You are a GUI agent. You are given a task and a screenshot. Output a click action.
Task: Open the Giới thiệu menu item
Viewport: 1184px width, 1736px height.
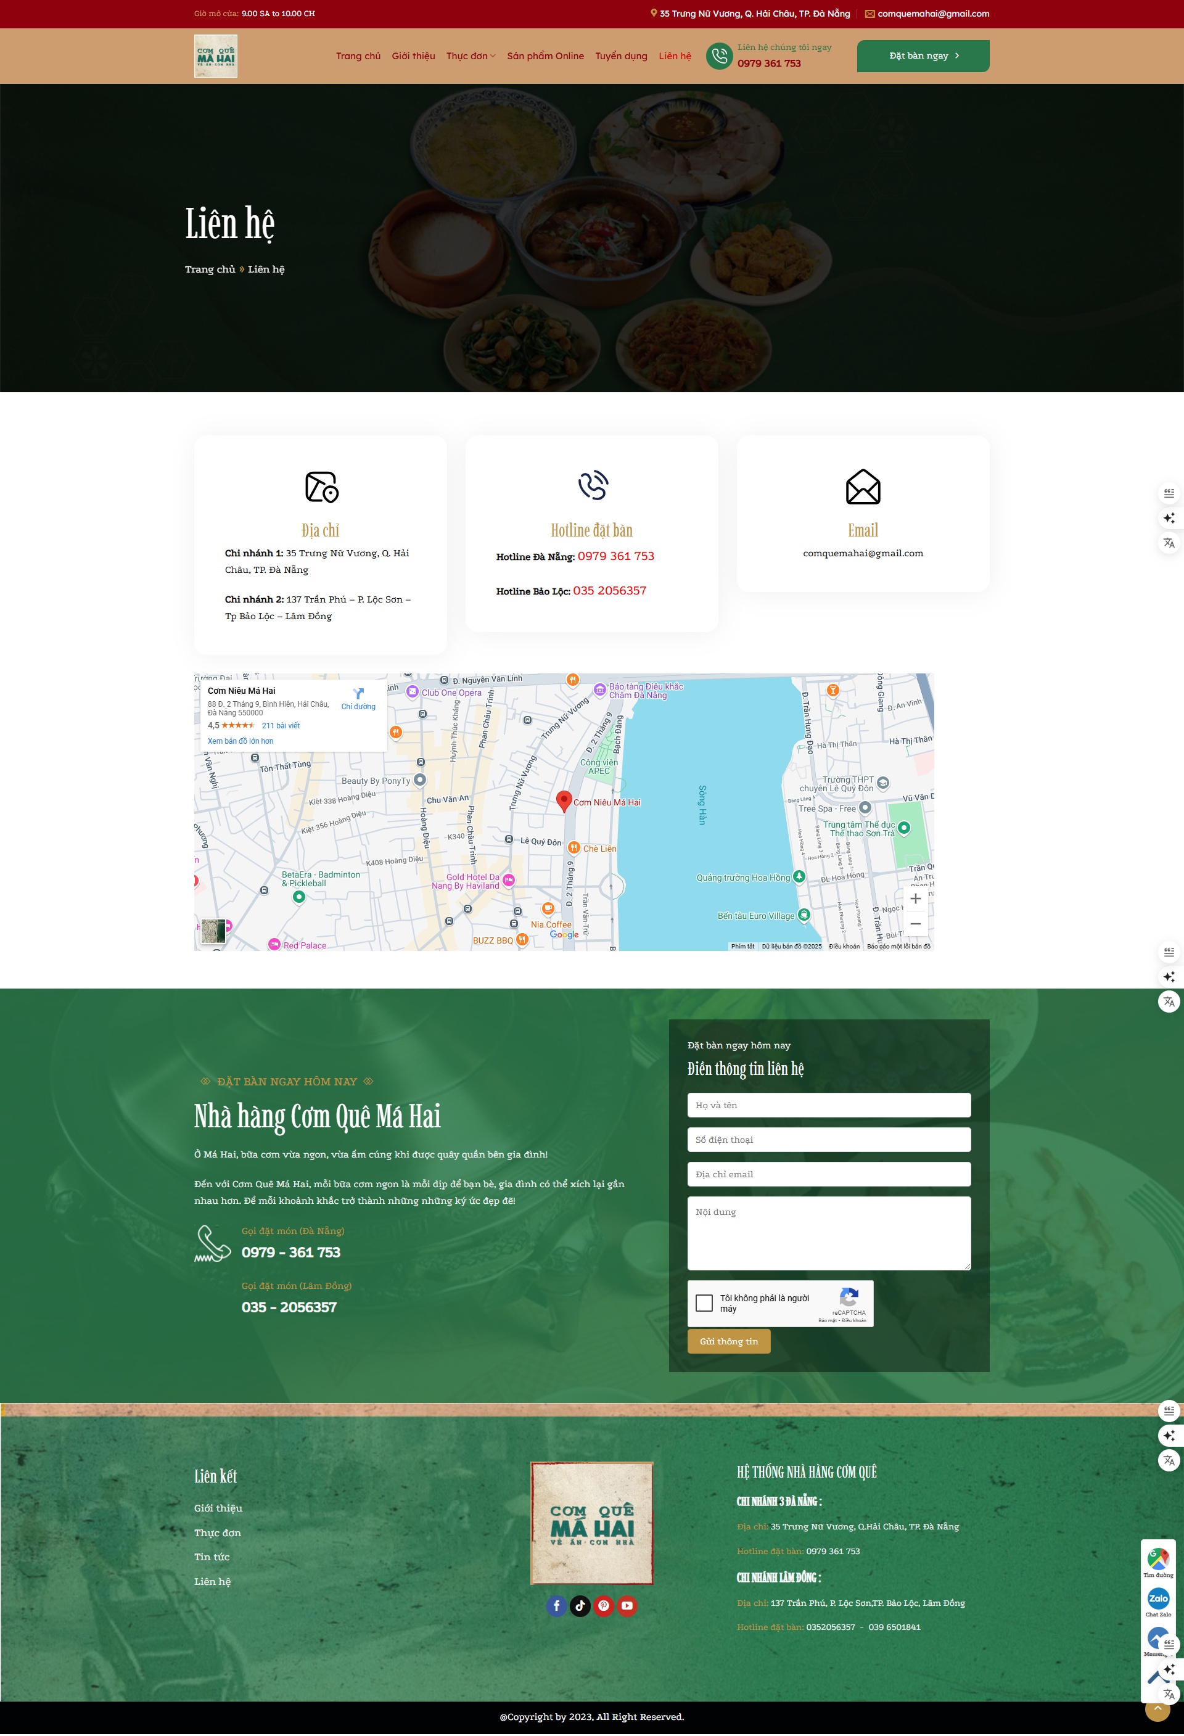tap(413, 56)
